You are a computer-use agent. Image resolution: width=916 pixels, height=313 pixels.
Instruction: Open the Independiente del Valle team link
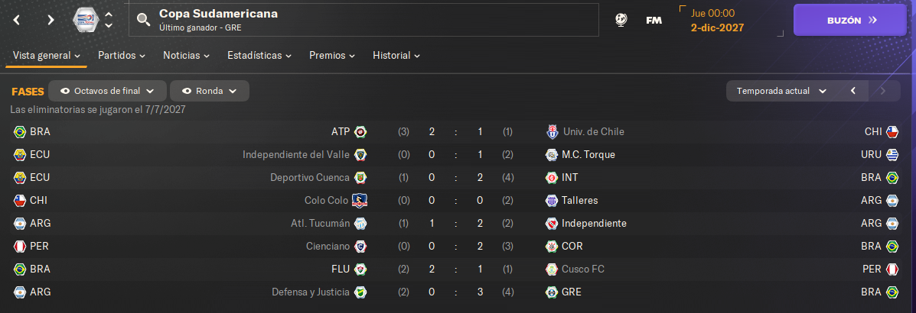[x=295, y=154]
